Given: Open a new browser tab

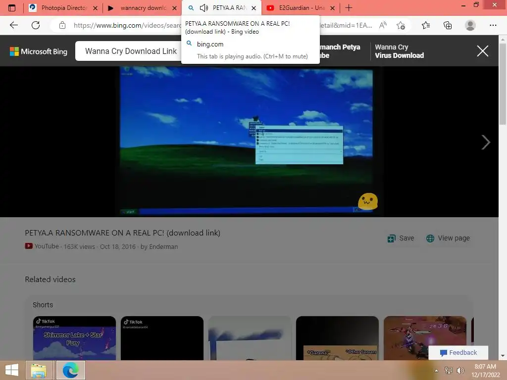Looking at the screenshot, I should click(349, 8).
